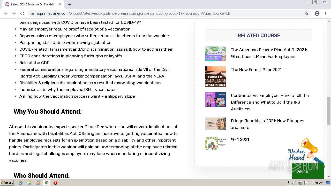Open the Windows Start menu
Viewport: 331px width, 186px height.
coord(7,183)
